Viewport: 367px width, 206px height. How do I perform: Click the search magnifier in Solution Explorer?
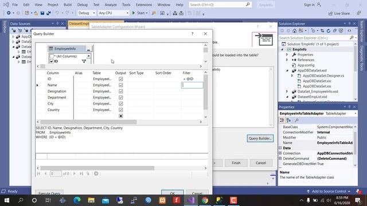coord(352,38)
